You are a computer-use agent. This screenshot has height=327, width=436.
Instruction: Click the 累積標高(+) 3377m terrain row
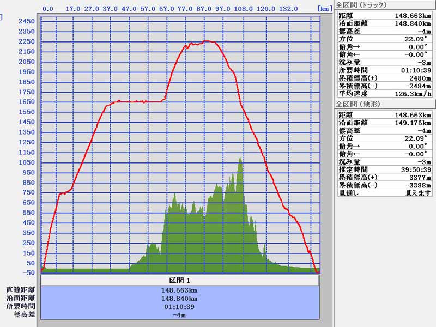point(385,178)
